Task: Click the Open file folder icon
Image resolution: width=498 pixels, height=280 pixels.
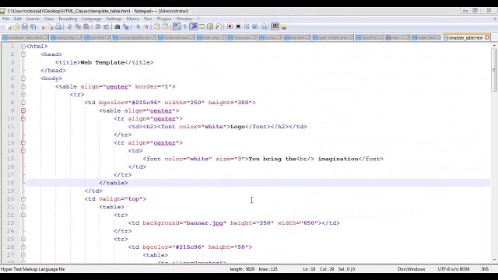Action: click(x=16, y=27)
